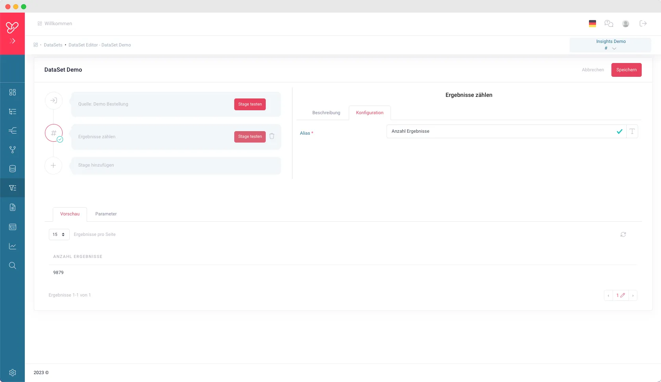Click the Speichern button
The width and height of the screenshot is (661, 382).
coord(626,70)
